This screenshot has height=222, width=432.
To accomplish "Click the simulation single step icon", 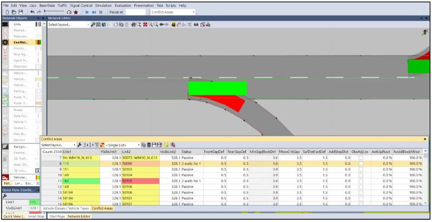I will tap(94, 12).
